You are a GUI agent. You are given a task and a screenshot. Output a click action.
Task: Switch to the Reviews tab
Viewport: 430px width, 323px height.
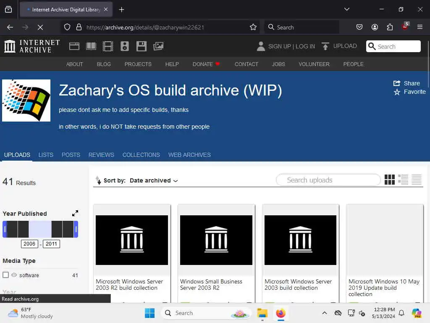point(101,155)
